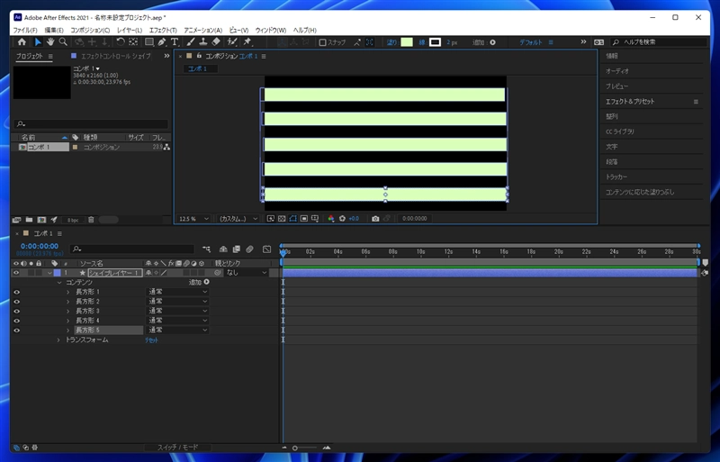Screen dimensions: 720x462
Task: Click the 0:00:00:00 timecode field
Action: [39, 246]
